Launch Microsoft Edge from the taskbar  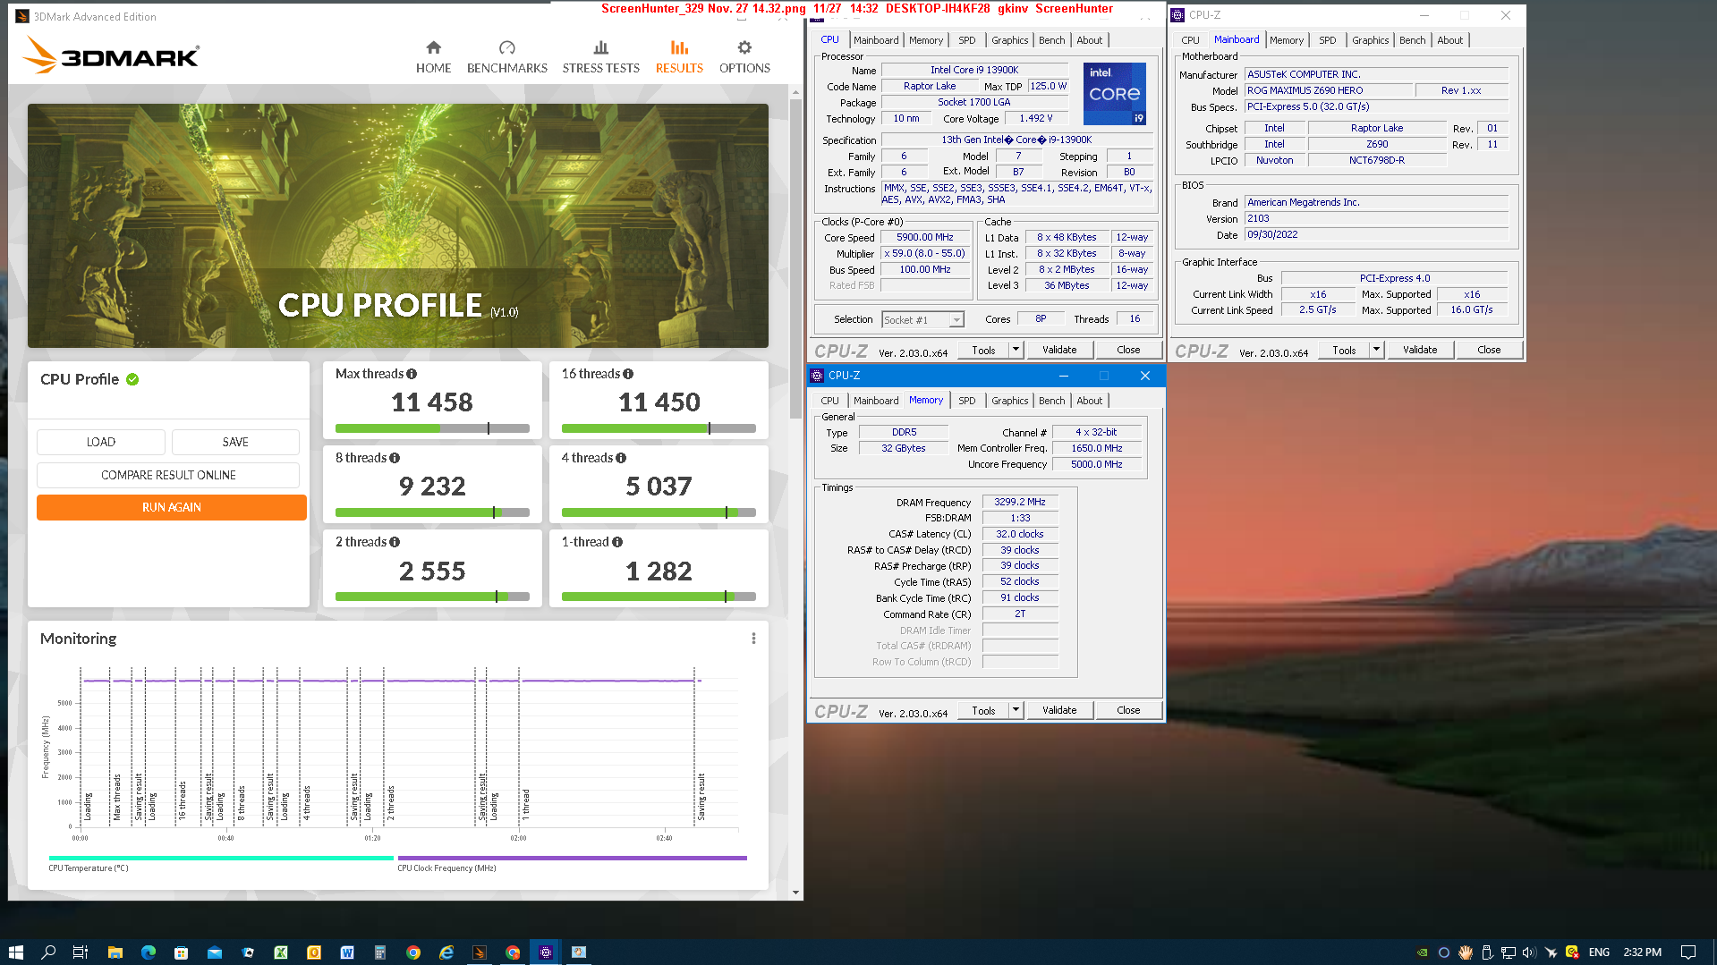pyautogui.click(x=148, y=952)
